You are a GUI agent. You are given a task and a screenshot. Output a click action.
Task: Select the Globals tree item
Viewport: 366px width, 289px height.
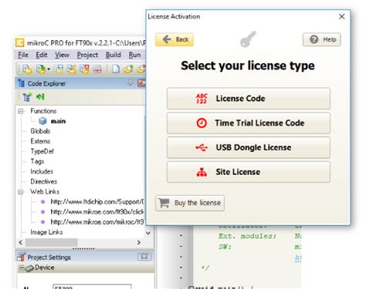click(40, 131)
